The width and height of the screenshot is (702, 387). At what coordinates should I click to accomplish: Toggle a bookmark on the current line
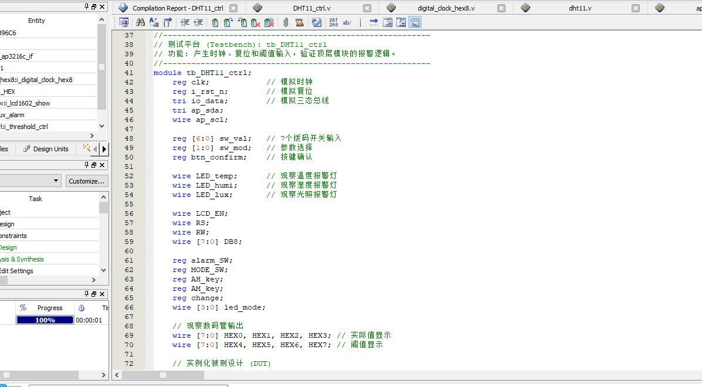(215, 22)
